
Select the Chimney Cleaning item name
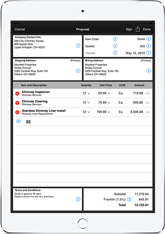tap(34, 102)
